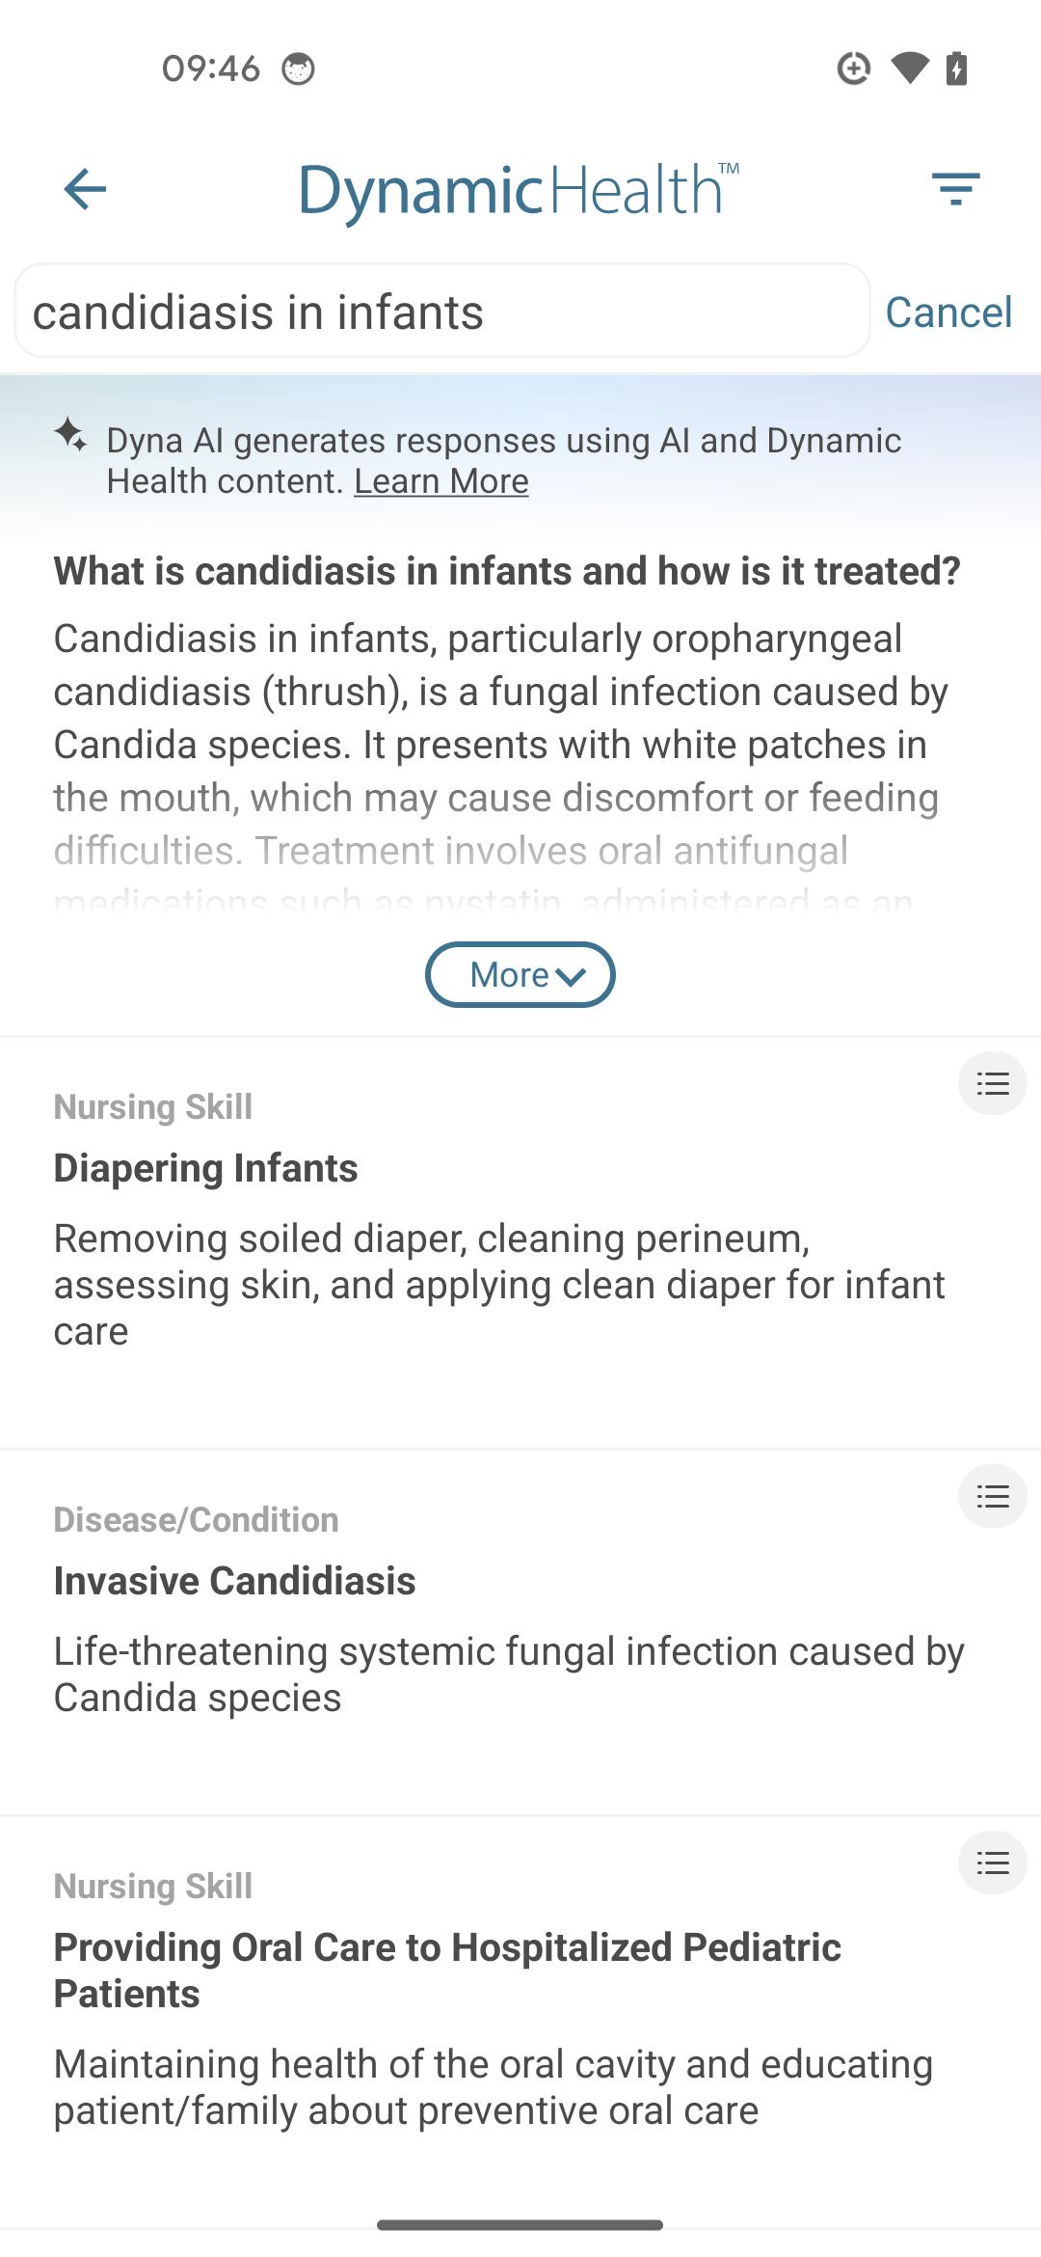The width and height of the screenshot is (1041, 2257).
Task: Open the filter options icon
Action: (x=955, y=188)
